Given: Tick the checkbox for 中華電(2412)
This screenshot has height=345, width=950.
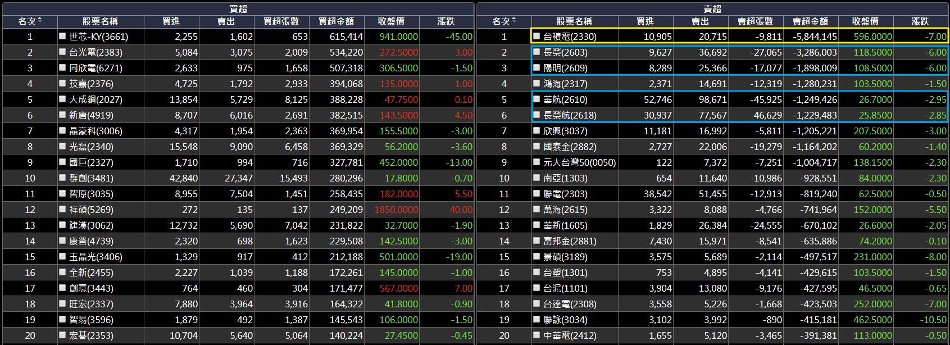Looking at the screenshot, I should click(537, 335).
